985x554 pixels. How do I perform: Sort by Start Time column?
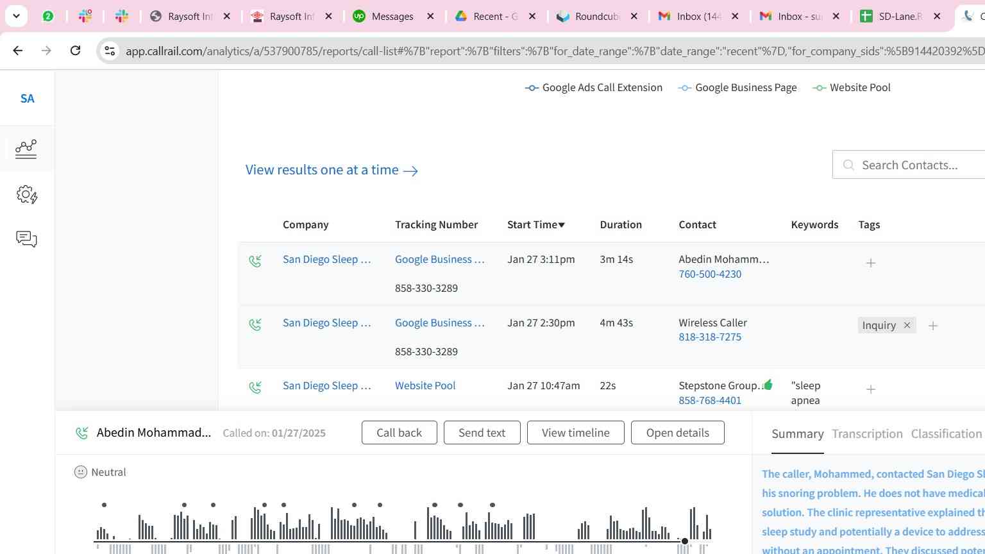click(536, 224)
